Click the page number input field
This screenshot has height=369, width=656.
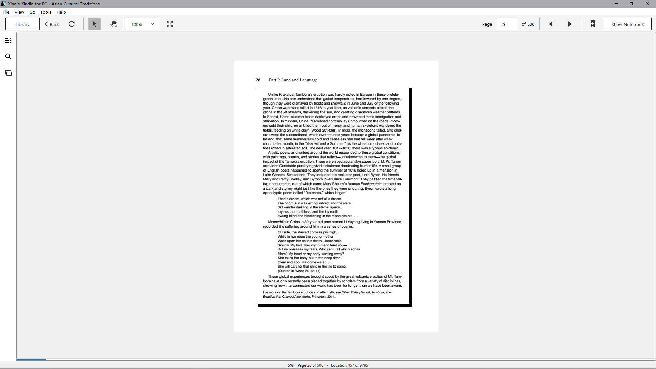507,24
